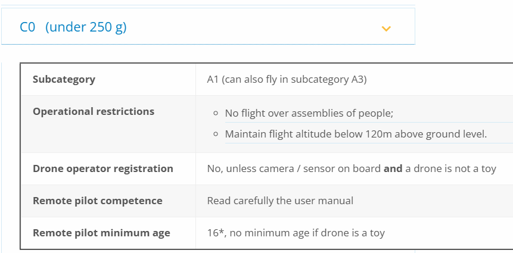This screenshot has height=253, width=513.
Task: Click the bold 'and' word in registration row
Action: coord(393,168)
